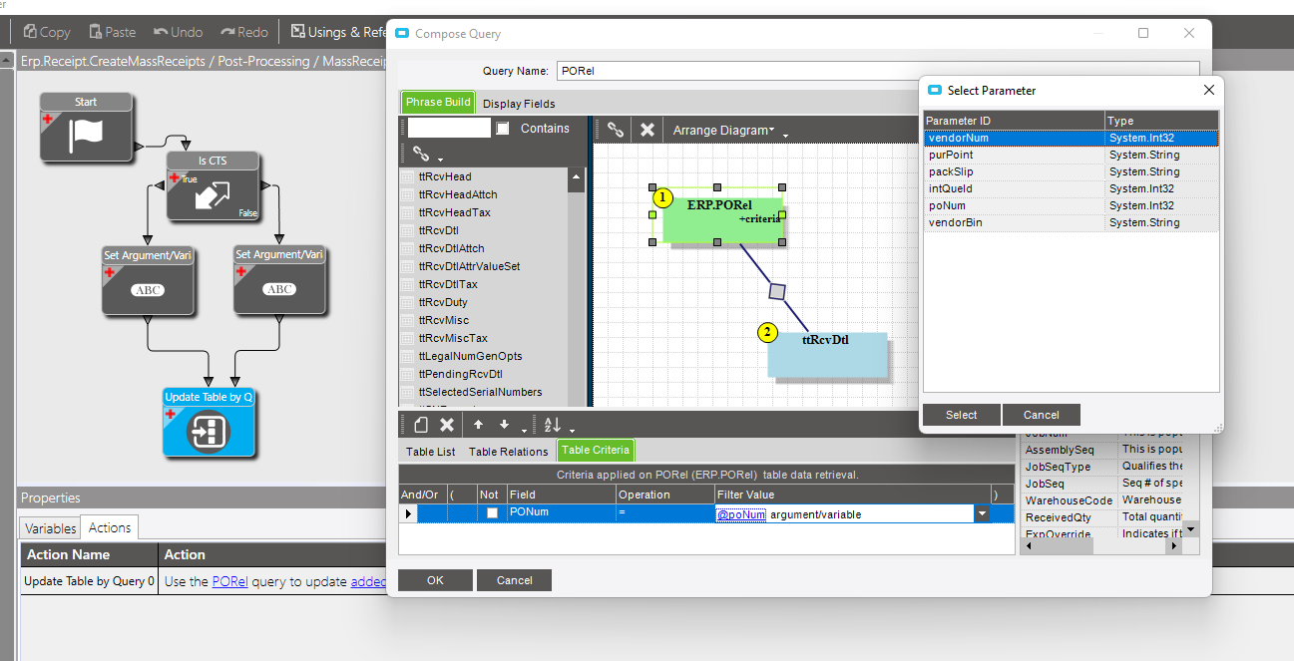This screenshot has height=661, width=1294.
Task: Open the dropdown arrow beside the A-Z sort icon
Action: (x=571, y=430)
